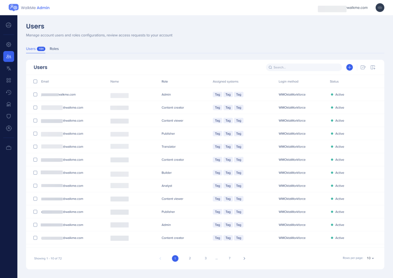393x278 pixels.
Task: Open the Rows per page dropdown
Action: 370,258
